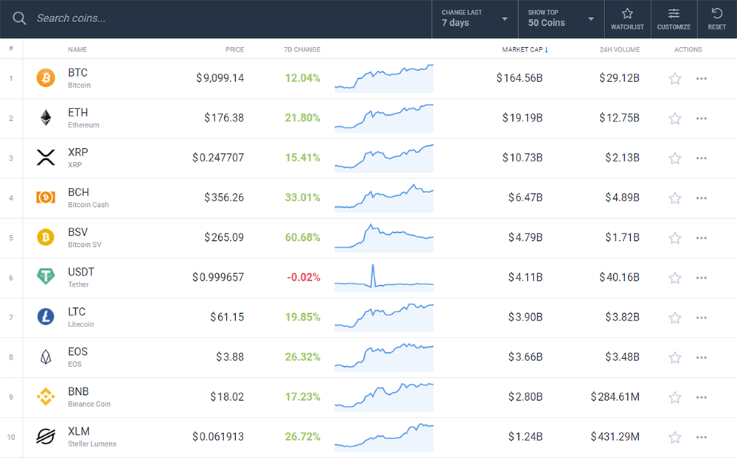The image size is (737, 459).
Task: Star BTC to add to watchlist
Action: [x=675, y=78]
